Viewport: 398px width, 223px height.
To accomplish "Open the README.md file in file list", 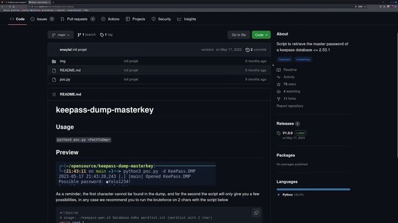I will [x=70, y=70].
